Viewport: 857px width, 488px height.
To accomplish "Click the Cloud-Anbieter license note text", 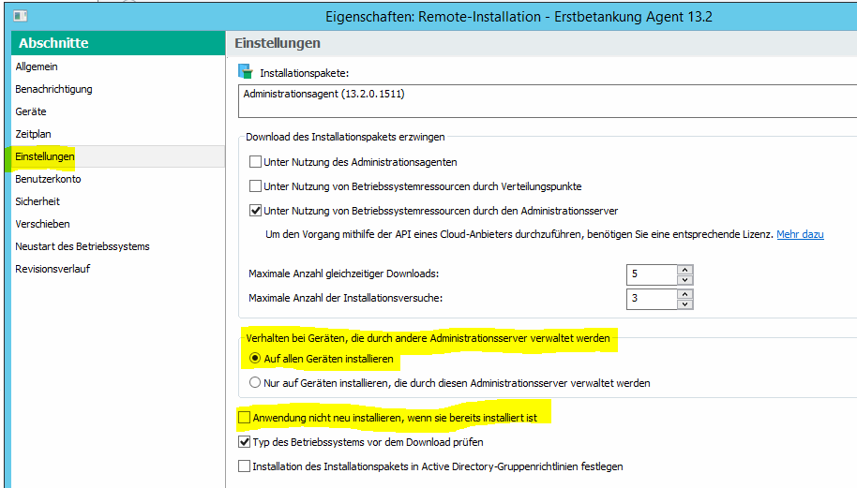I will coord(519,234).
